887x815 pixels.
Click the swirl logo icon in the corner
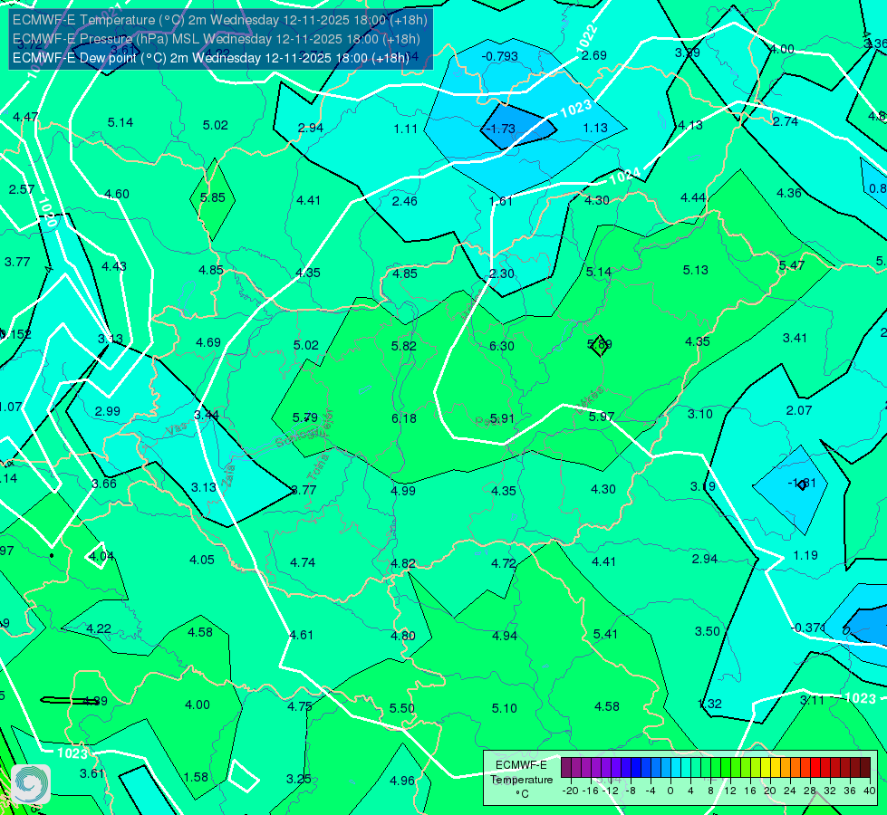31,784
